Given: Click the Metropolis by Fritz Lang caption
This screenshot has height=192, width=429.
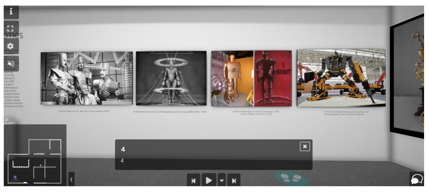Looking at the screenshot, I should pyautogui.click(x=170, y=112).
